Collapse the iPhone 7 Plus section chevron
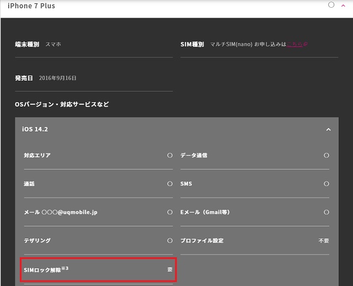Image resolution: width=353 pixels, height=286 pixels. coord(343,6)
